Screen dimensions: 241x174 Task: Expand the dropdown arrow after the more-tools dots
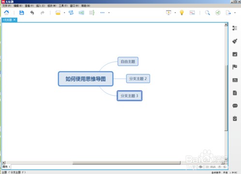pyautogui.click(x=109, y=13)
